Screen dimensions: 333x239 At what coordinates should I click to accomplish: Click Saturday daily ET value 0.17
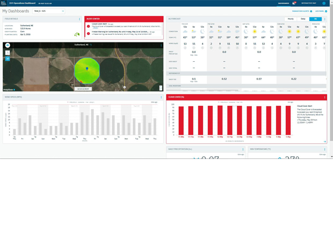(259, 79)
